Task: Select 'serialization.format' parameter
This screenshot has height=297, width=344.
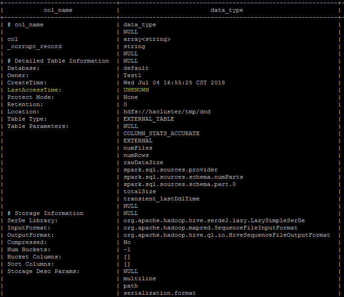Action: pyautogui.click(x=159, y=293)
